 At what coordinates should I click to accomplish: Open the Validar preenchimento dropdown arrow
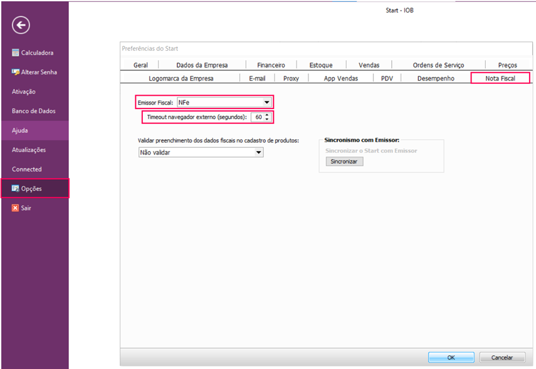(x=258, y=152)
